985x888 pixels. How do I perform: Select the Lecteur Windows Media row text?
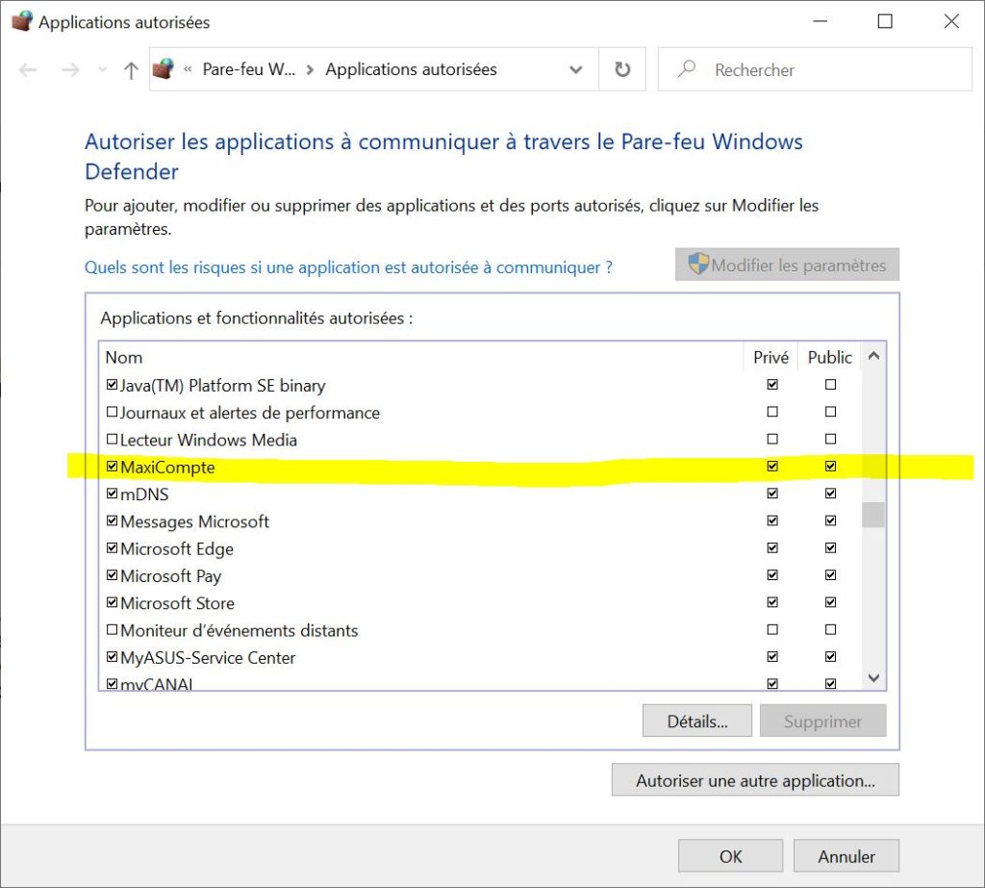(x=208, y=440)
